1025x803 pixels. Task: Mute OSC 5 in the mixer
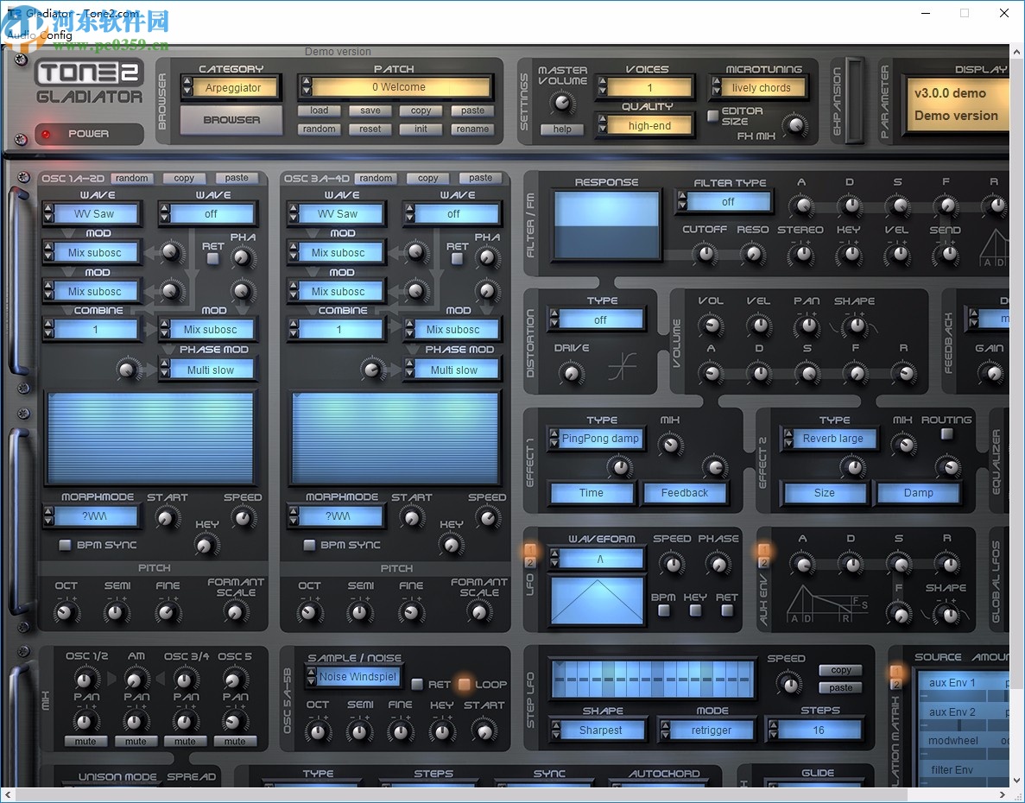click(x=235, y=742)
